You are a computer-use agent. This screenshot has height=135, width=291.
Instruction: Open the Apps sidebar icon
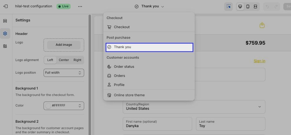[x=5, y=46]
